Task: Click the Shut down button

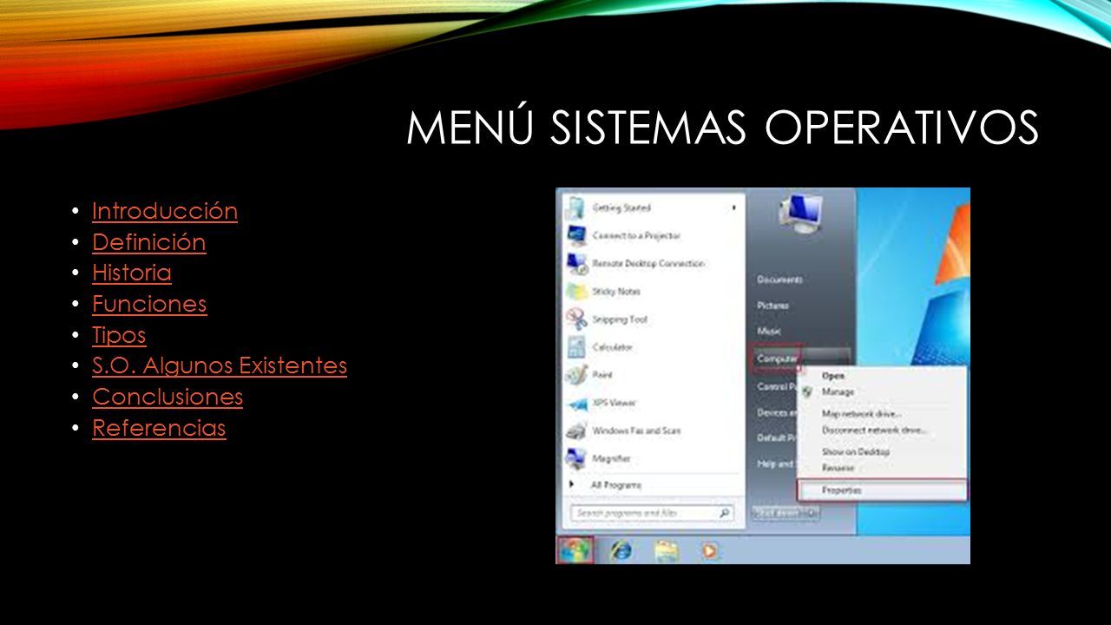Action: (x=777, y=513)
